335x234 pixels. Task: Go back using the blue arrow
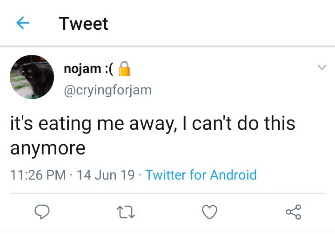coord(23,23)
